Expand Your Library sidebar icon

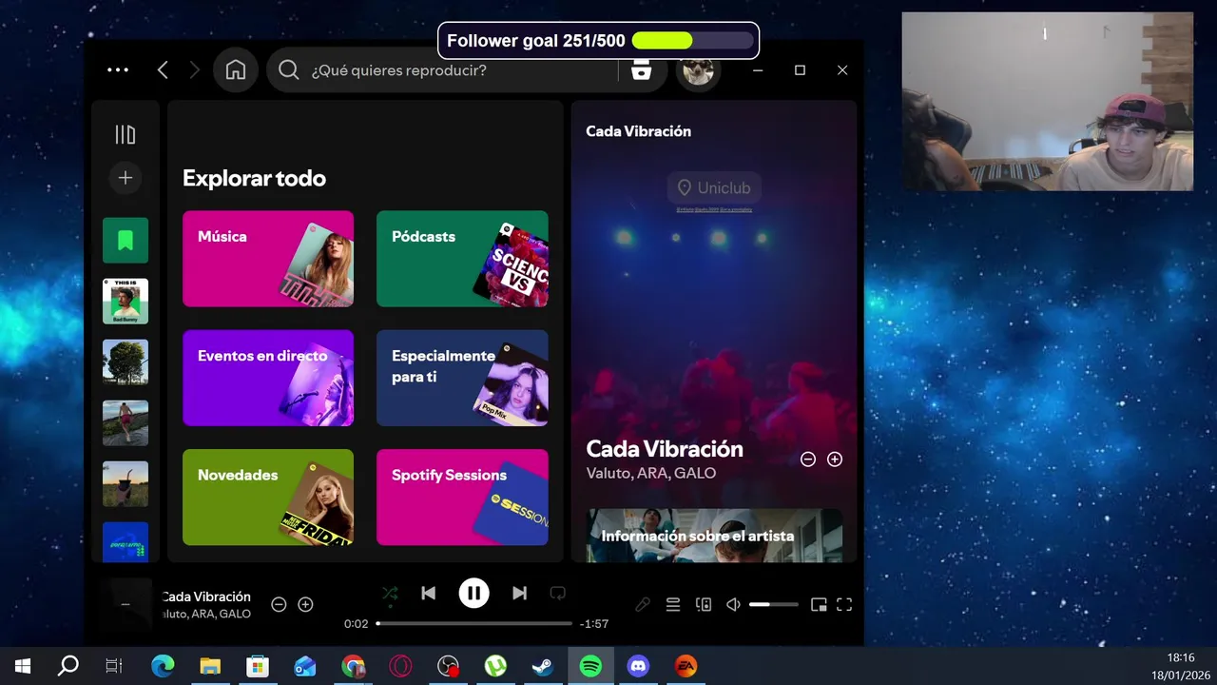point(126,135)
